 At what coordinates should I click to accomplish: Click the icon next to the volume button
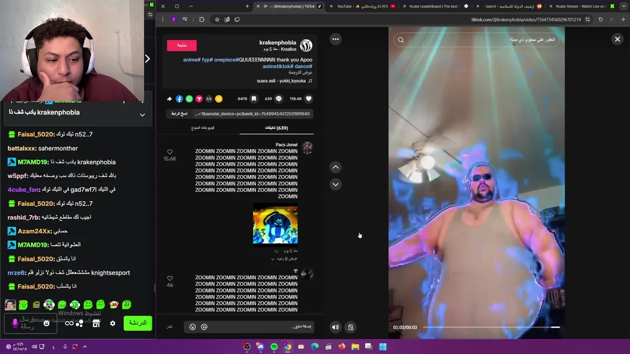click(350, 327)
